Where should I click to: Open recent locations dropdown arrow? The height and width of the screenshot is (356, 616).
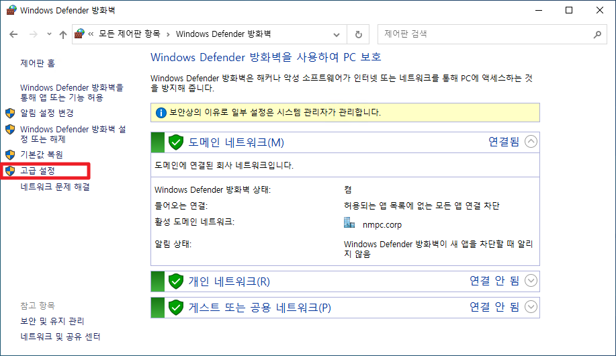click(49, 34)
